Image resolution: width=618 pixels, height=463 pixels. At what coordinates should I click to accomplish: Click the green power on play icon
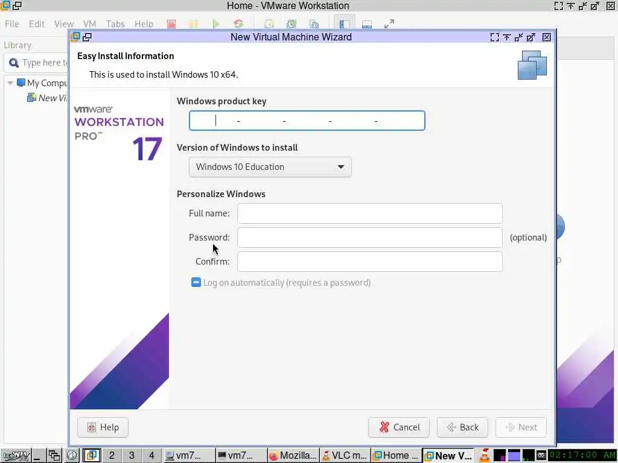215,24
